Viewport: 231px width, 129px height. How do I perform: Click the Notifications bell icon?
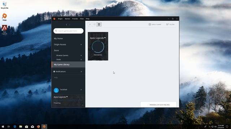[54, 72]
